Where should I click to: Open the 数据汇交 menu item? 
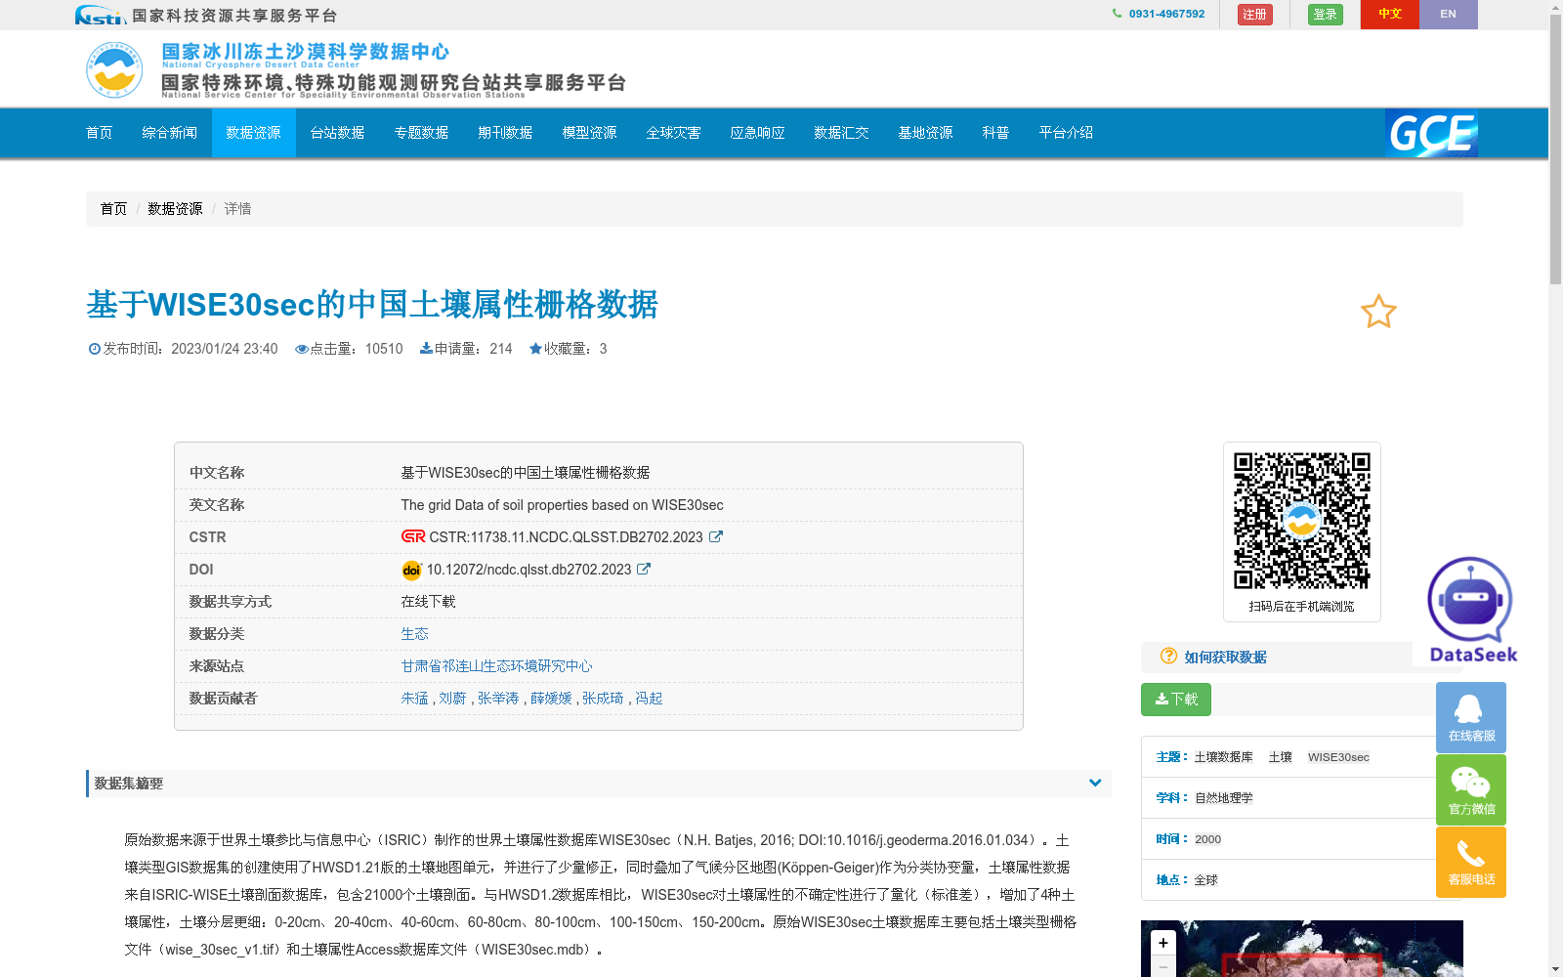pos(842,133)
